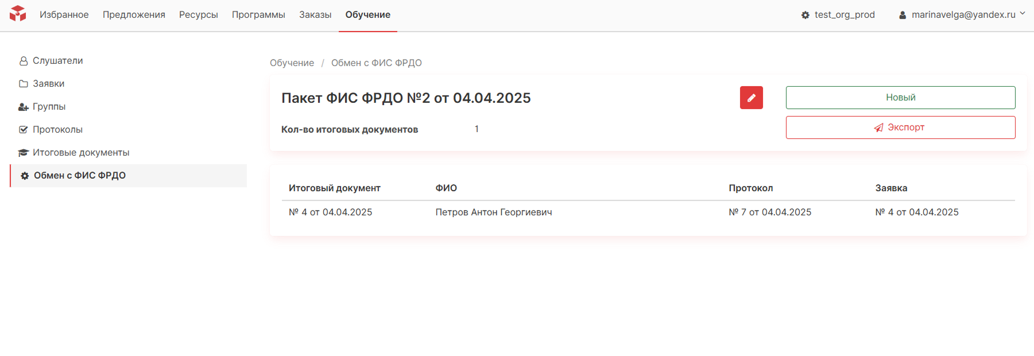
Task: Open the Избранное menu
Action: (64, 15)
